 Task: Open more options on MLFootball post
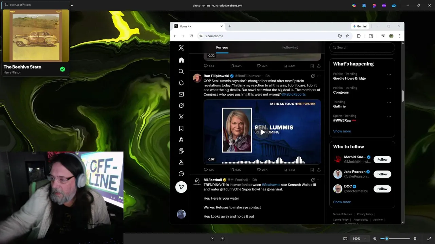point(319,180)
